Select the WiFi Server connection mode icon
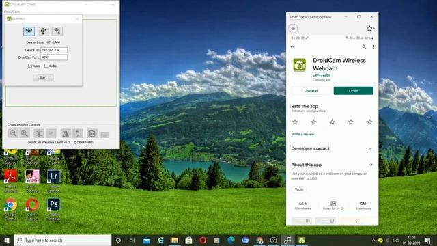437x246 pixels. tap(57, 31)
